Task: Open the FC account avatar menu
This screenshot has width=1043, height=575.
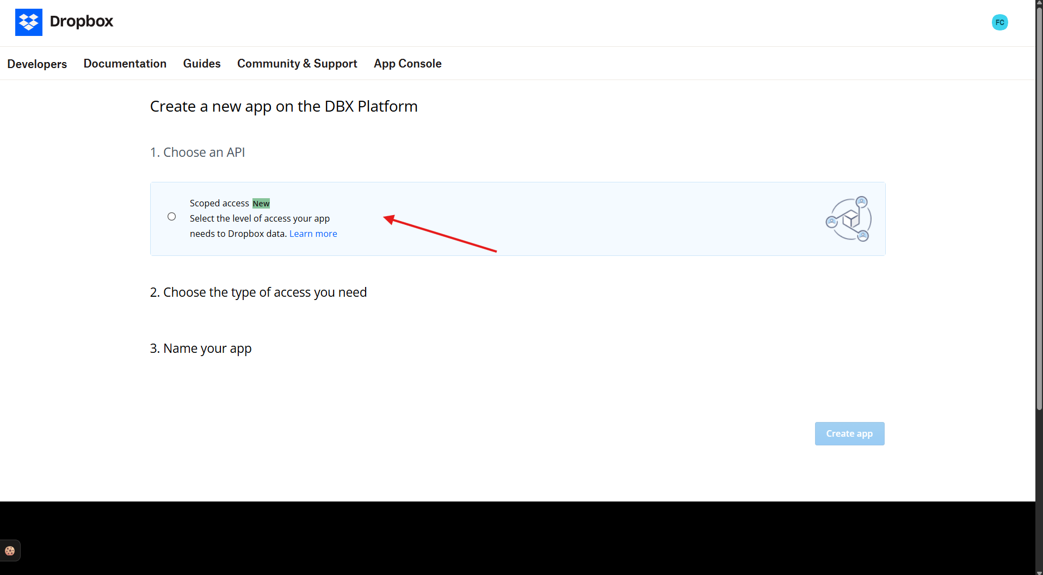Action: [999, 22]
